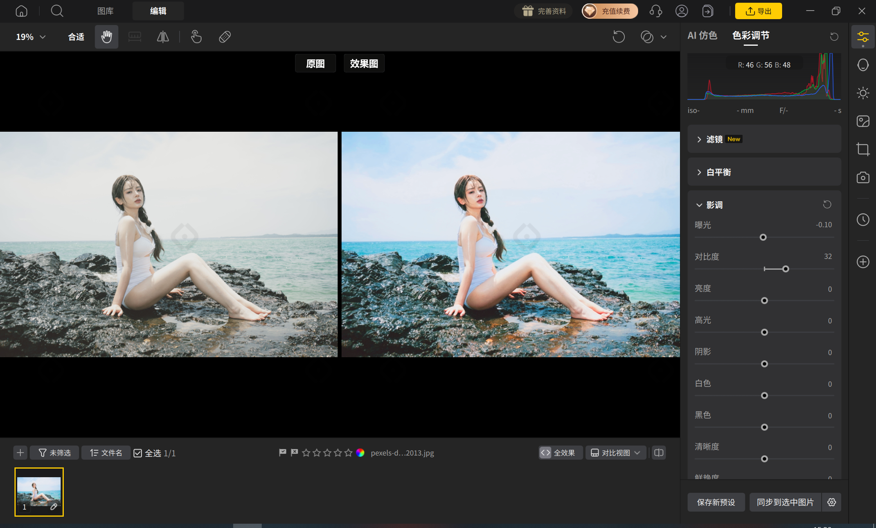Reset the 影调 section adjustments
876x528 pixels.
tap(827, 204)
